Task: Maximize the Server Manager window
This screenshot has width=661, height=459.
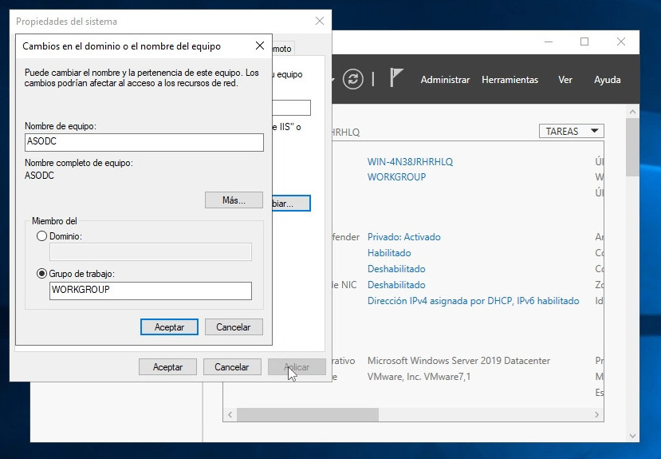Action: (x=584, y=42)
